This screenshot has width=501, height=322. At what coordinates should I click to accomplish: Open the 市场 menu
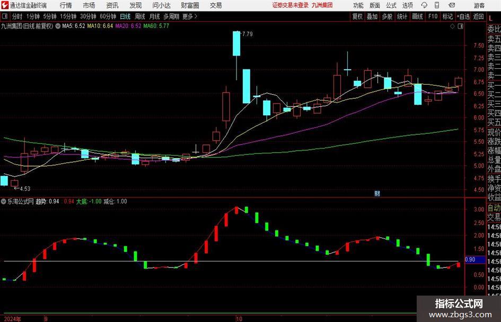point(89,5)
